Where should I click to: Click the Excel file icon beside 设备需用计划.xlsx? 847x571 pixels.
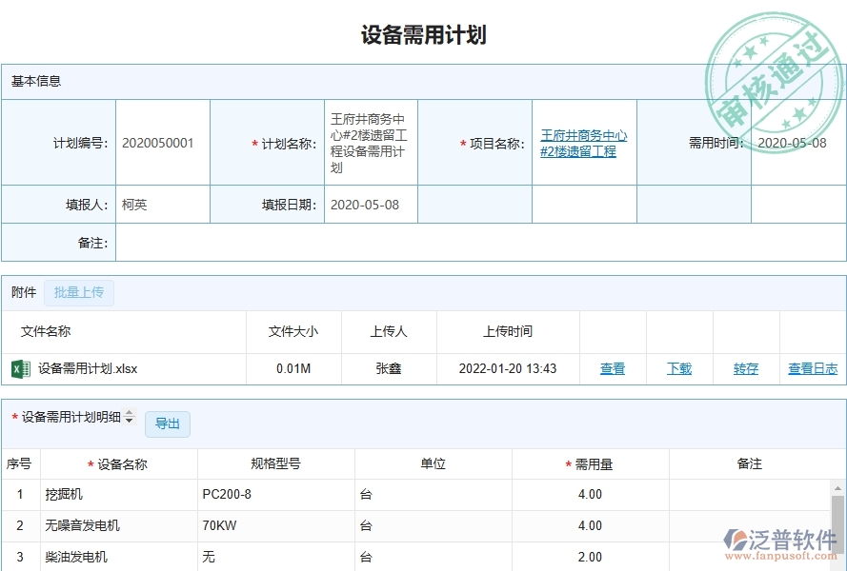point(21,368)
